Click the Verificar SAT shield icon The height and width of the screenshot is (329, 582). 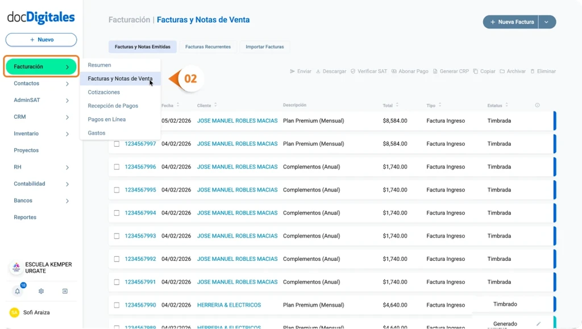coord(353,72)
